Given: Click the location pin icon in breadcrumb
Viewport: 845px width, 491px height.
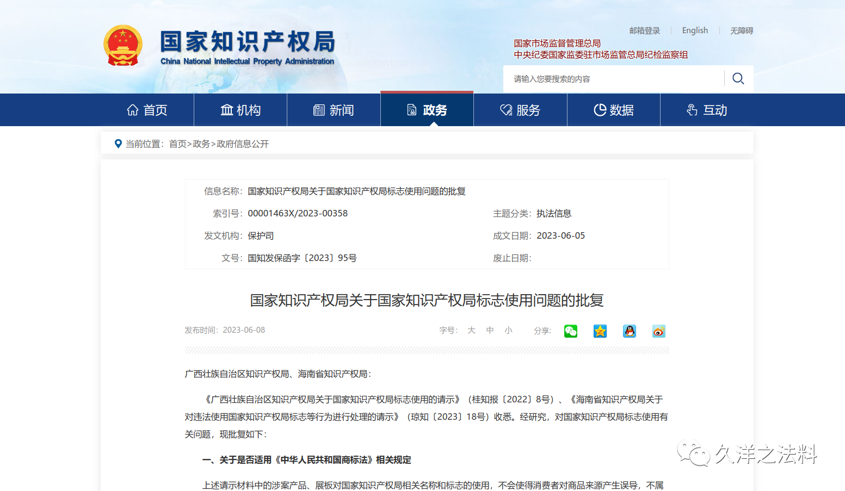Looking at the screenshot, I should click(x=118, y=144).
